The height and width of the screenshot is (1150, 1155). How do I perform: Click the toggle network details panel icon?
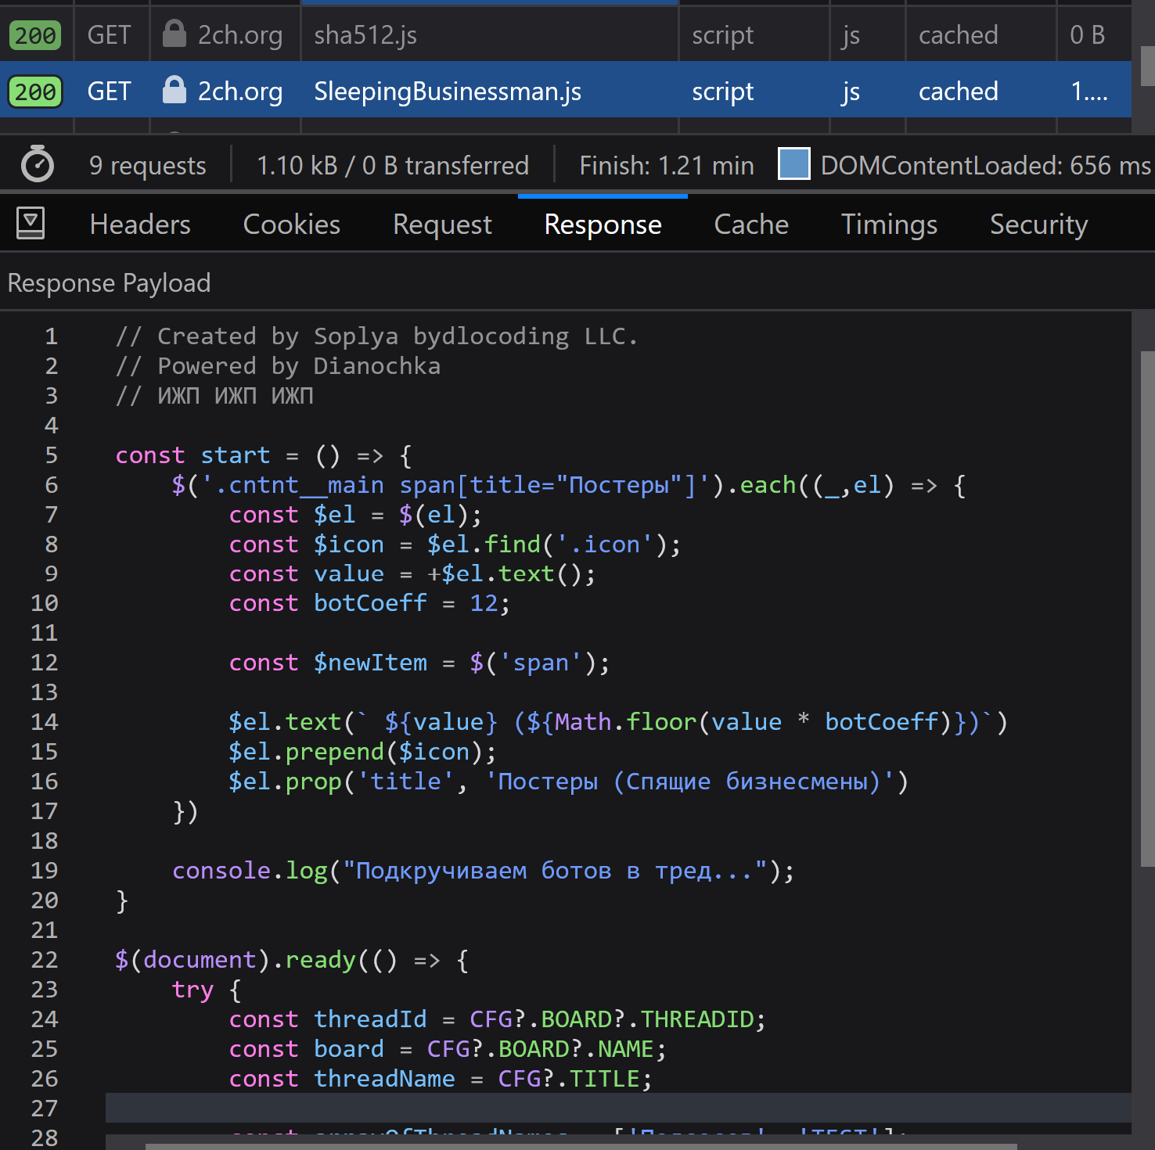(31, 224)
